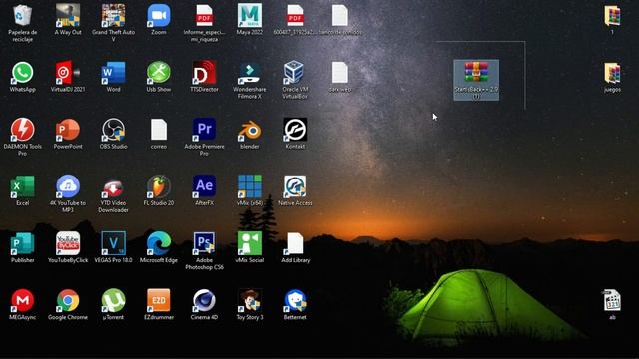
Task: Launch PowerPoint shortcut
Action: click(68, 130)
